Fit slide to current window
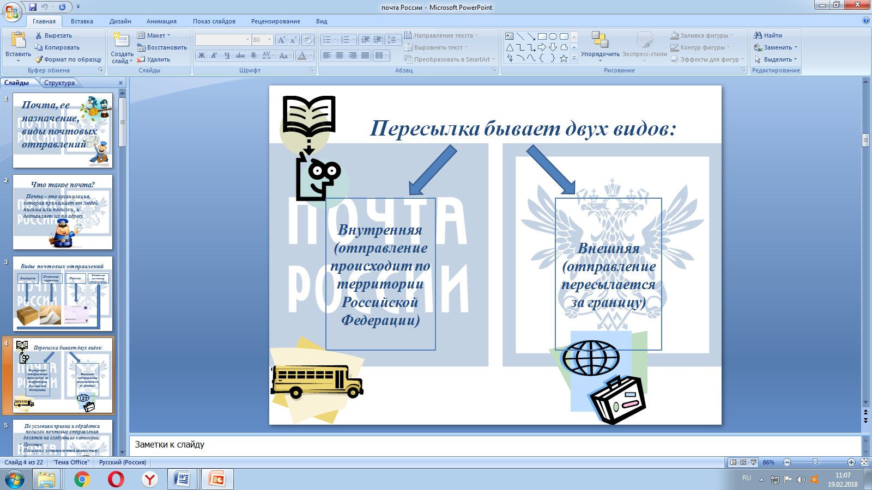The width and height of the screenshot is (872, 490). pos(864,462)
